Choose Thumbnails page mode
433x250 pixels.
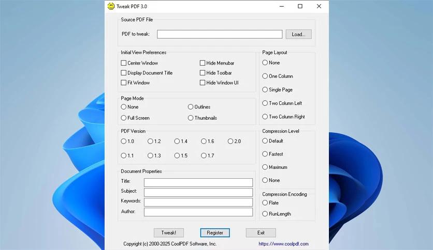coord(191,118)
